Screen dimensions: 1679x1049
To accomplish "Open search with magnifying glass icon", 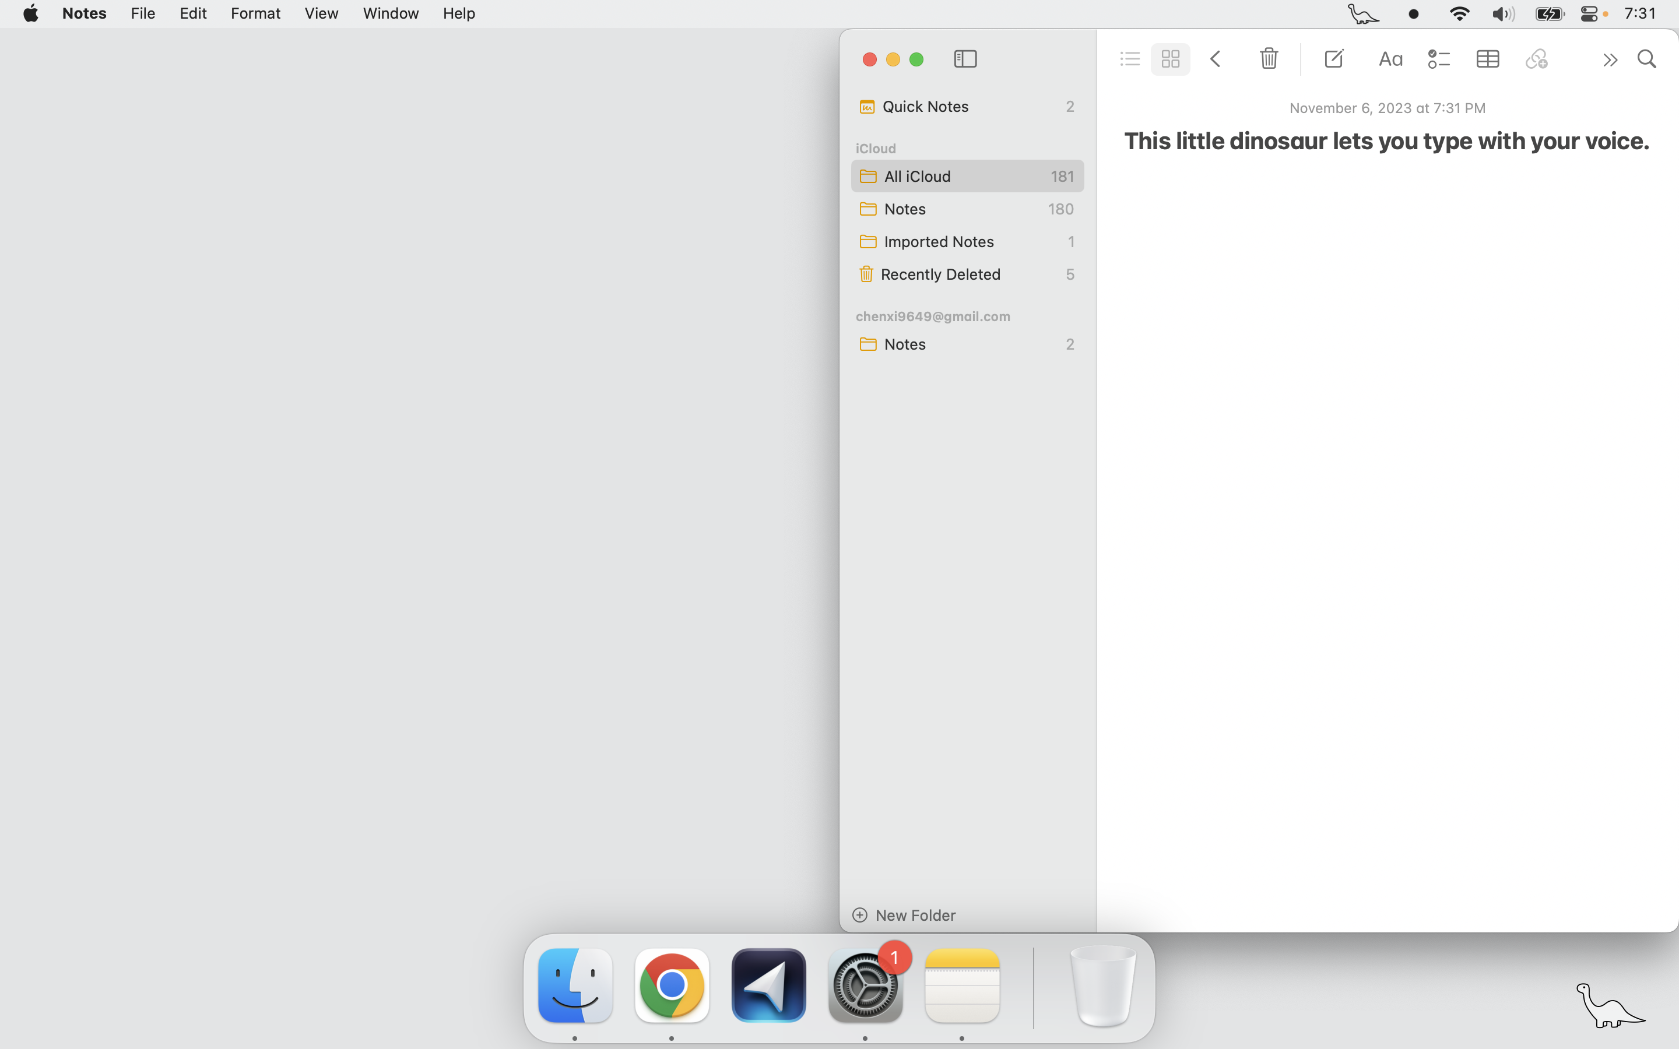I will click(1647, 59).
